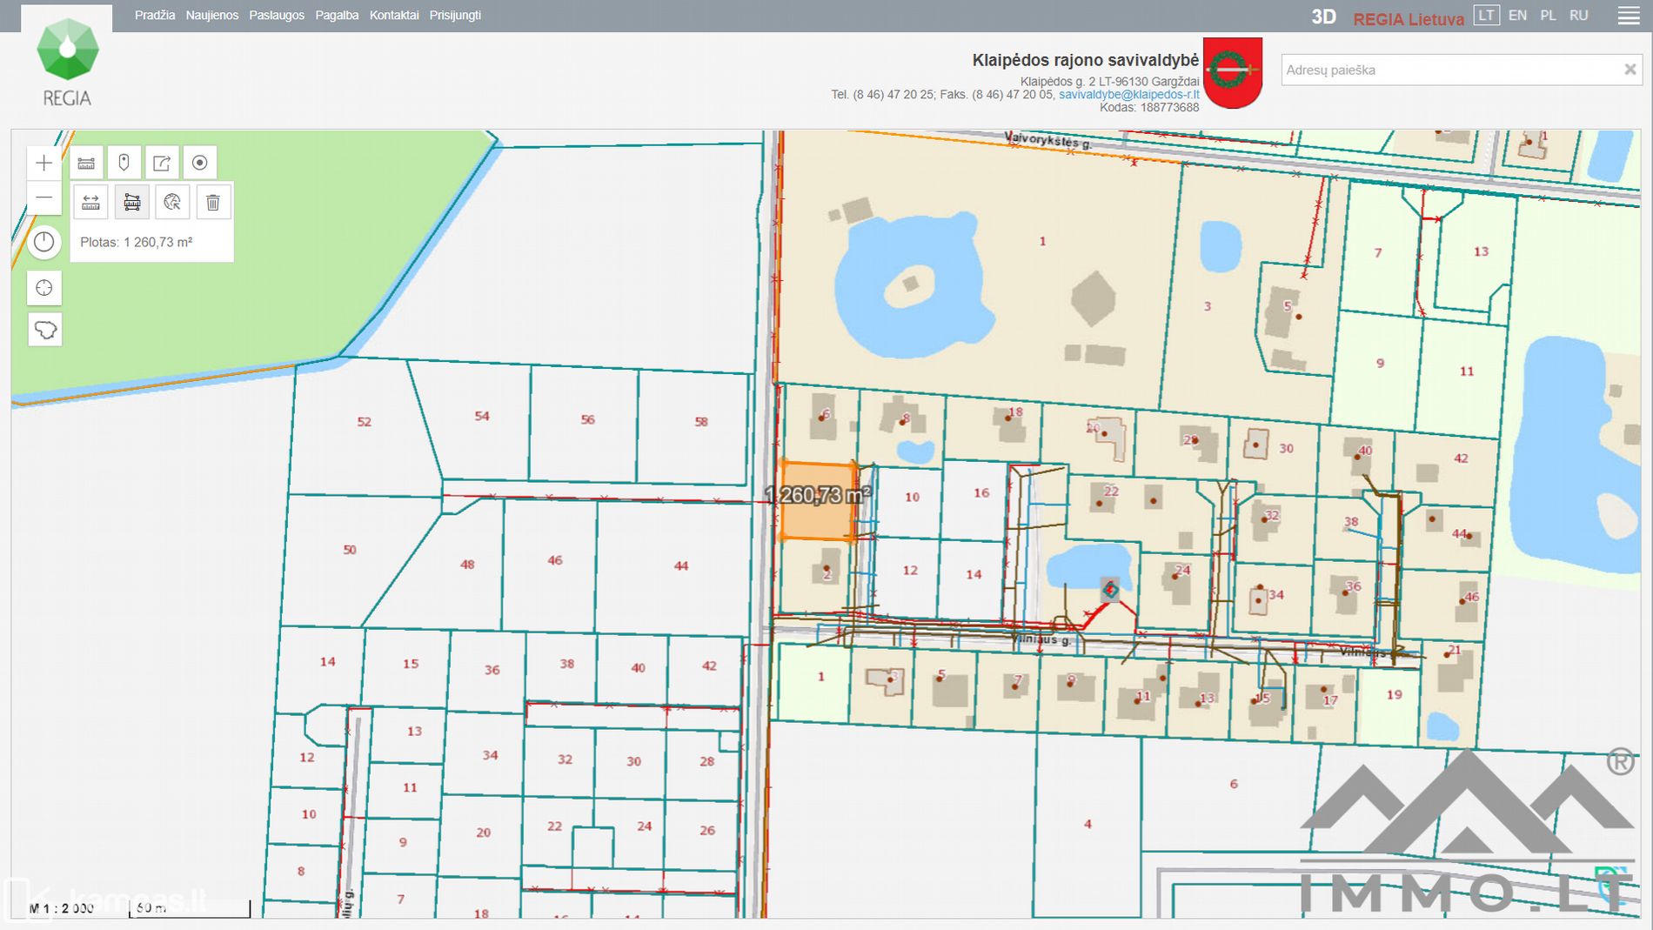The width and height of the screenshot is (1653, 930).
Task: Toggle the area measurement tool
Action: [131, 203]
